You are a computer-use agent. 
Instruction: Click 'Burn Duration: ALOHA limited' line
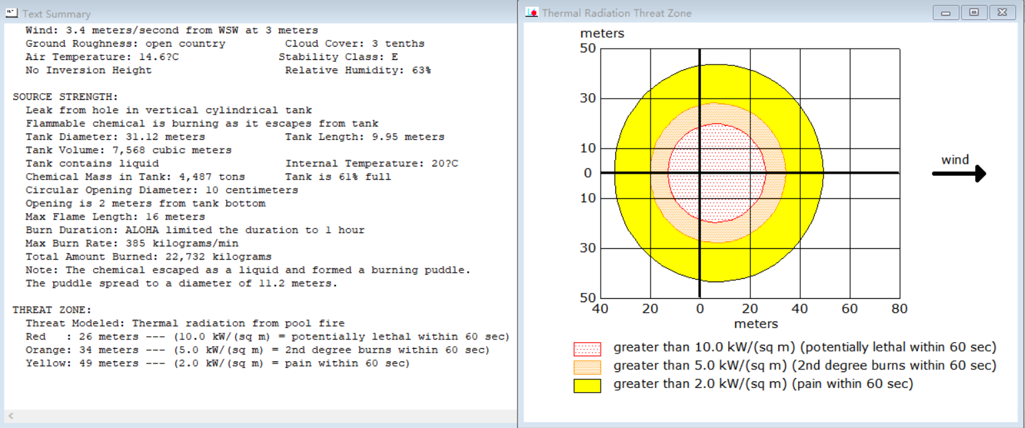(195, 230)
